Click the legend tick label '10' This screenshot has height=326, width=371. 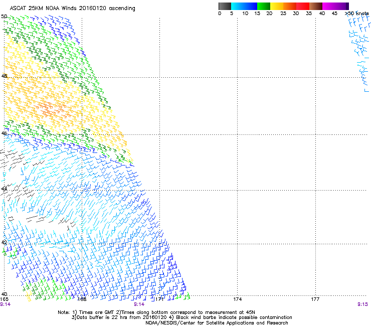(x=245, y=14)
